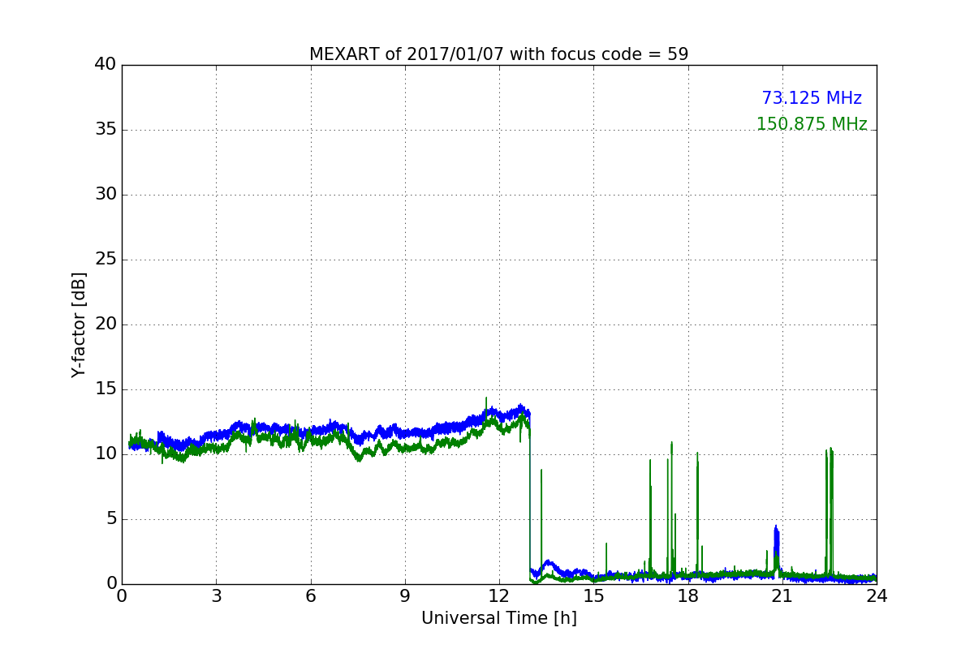This screenshot has width=974, height=649.
Task: Click y-axis tick label '30'
Action: [x=106, y=195]
